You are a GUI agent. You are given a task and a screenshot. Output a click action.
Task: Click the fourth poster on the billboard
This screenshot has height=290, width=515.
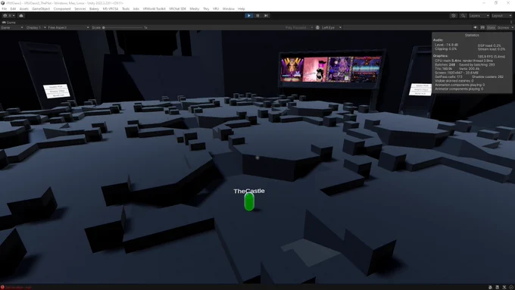367,69
